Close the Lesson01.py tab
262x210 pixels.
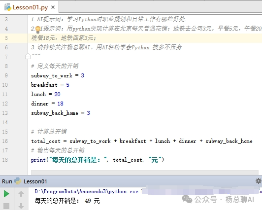point(53,7)
